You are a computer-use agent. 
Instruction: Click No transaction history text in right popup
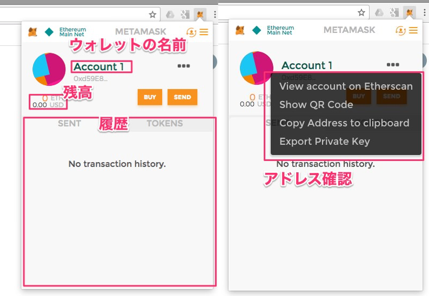(326, 164)
